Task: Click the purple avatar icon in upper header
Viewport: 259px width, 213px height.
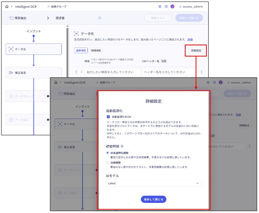Action: click(x=172, y=7)
